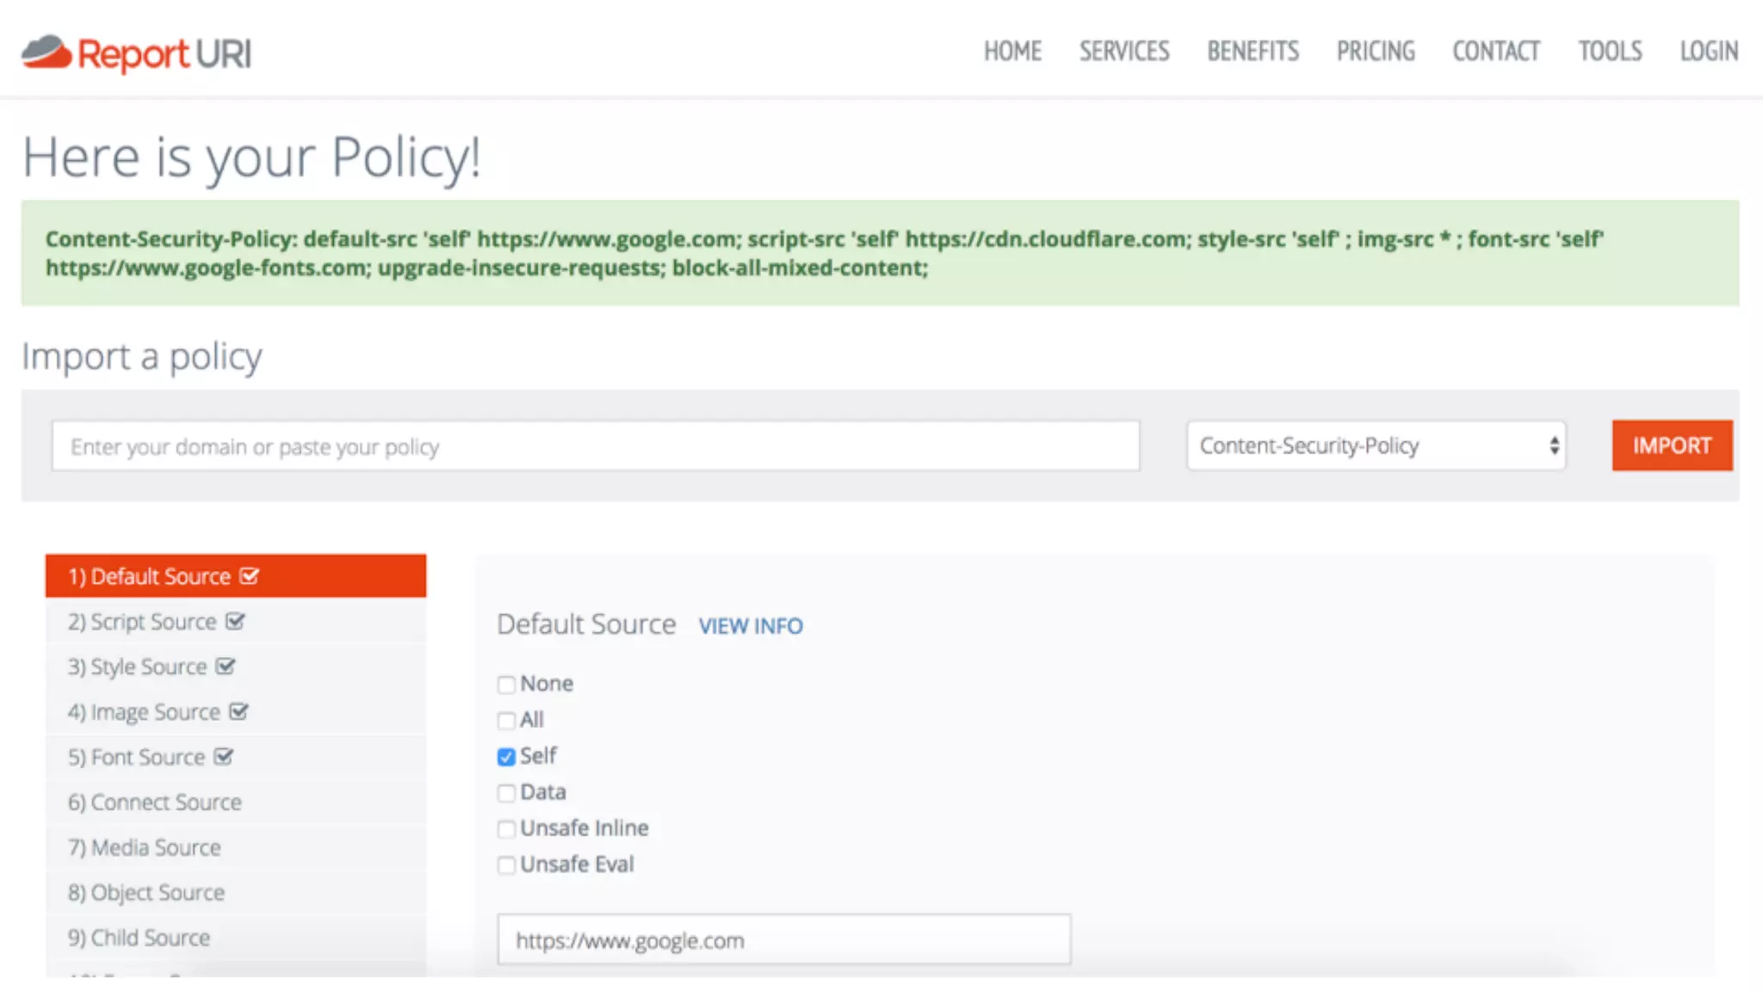The width and height of the screenshot is (1763, 992).
Task: Select the Script Source tab
Action: pyautogui.click(x=142, y=622)
